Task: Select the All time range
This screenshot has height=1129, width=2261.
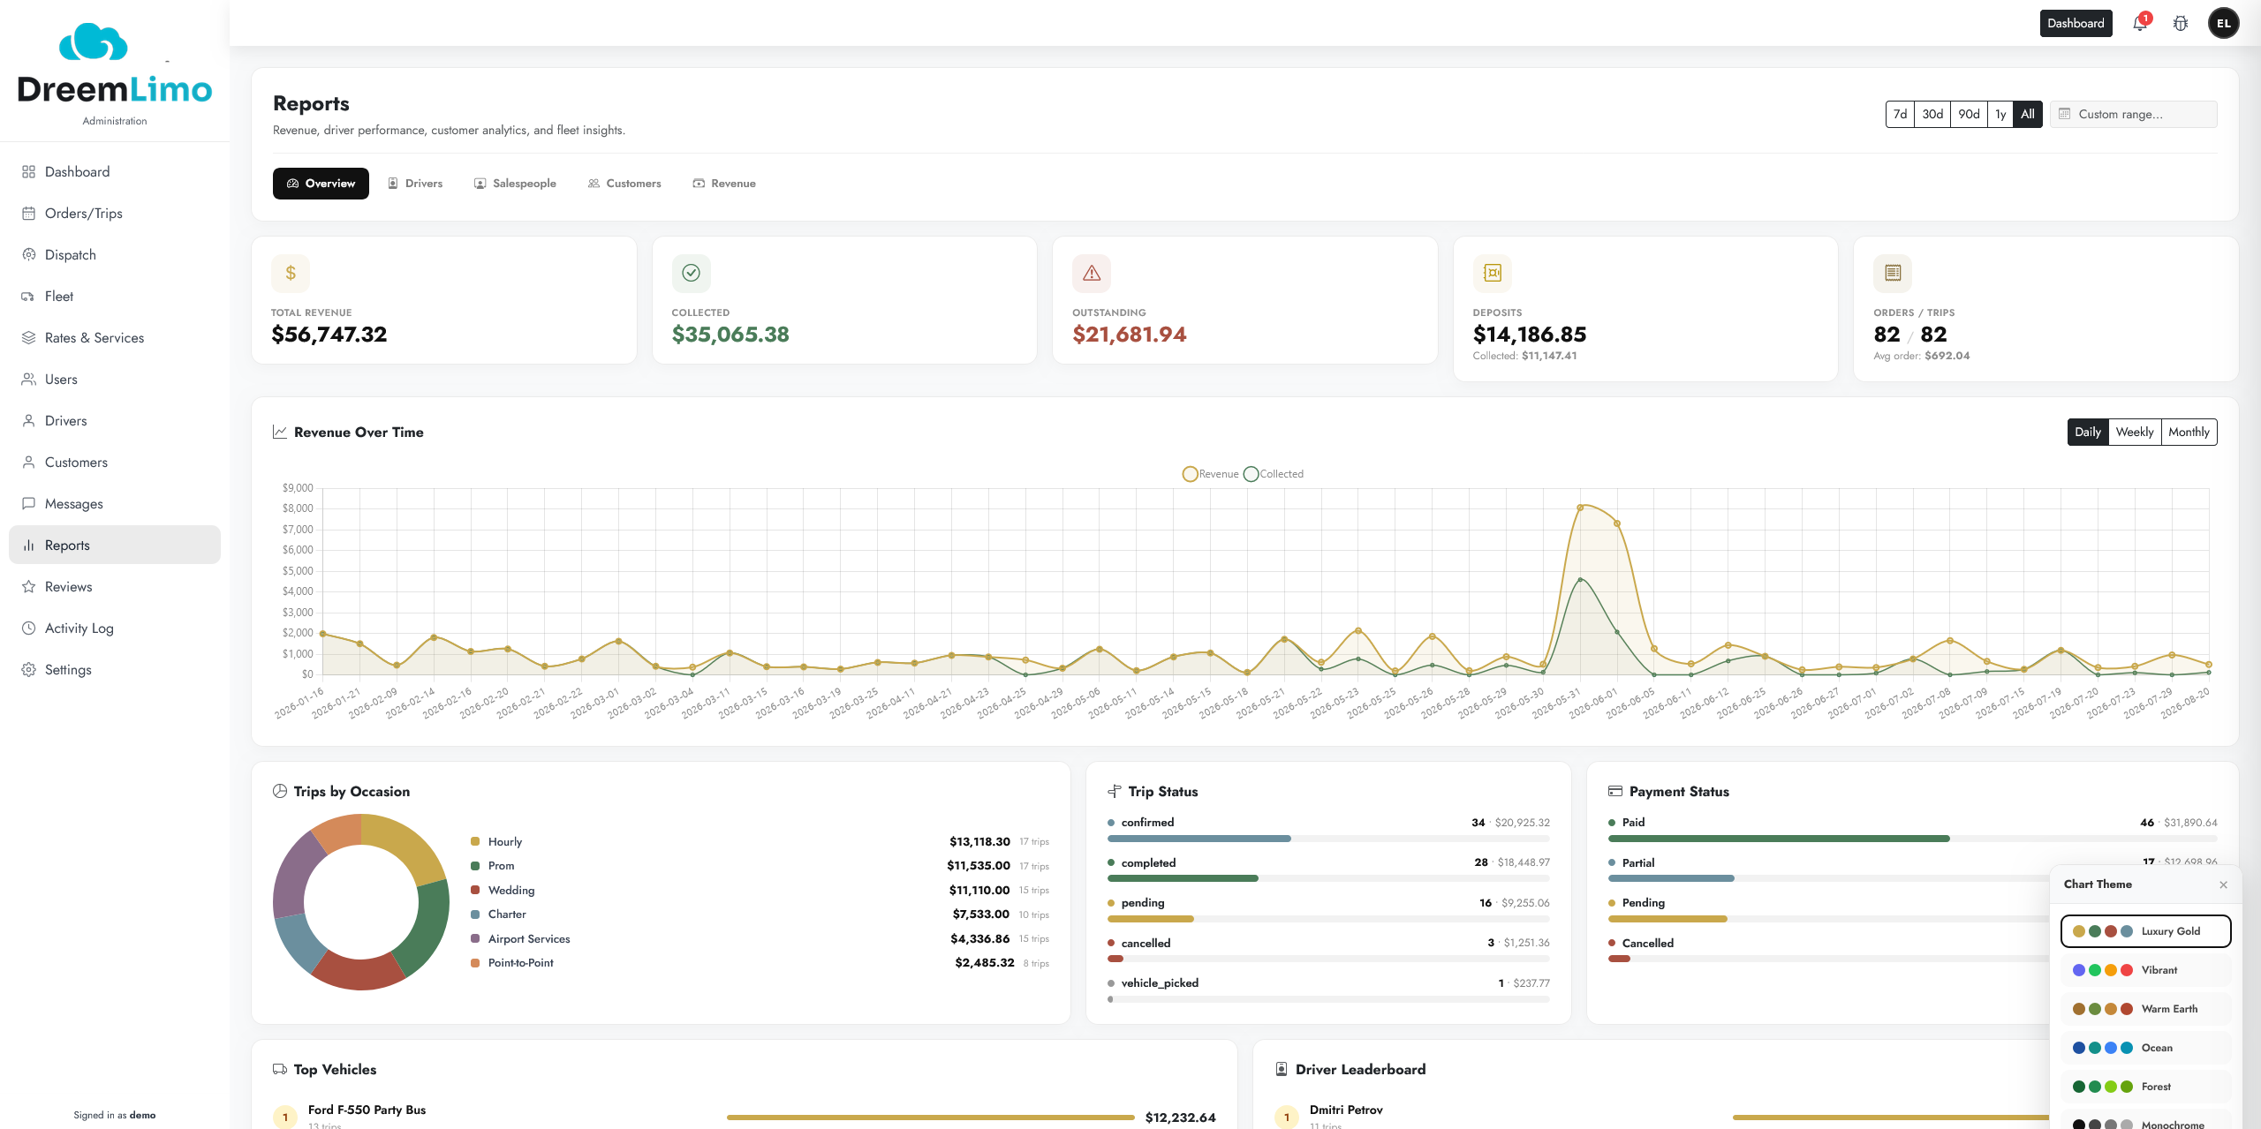Action: [x=2028, y=114]
